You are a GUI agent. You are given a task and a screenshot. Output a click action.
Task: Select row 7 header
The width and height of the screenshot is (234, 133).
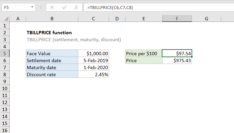[5, 67]
